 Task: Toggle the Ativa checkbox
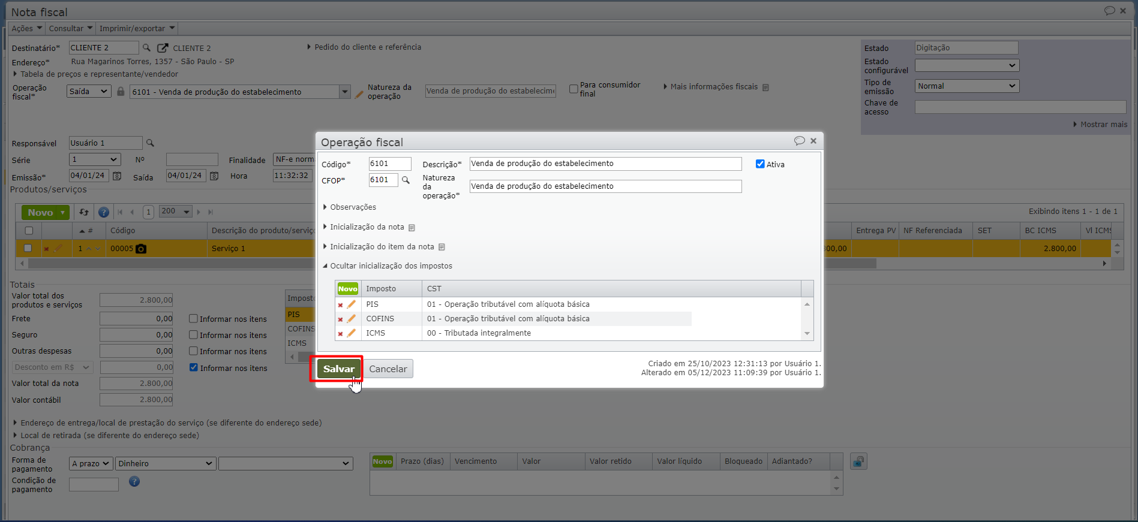(x=760, y=164)
